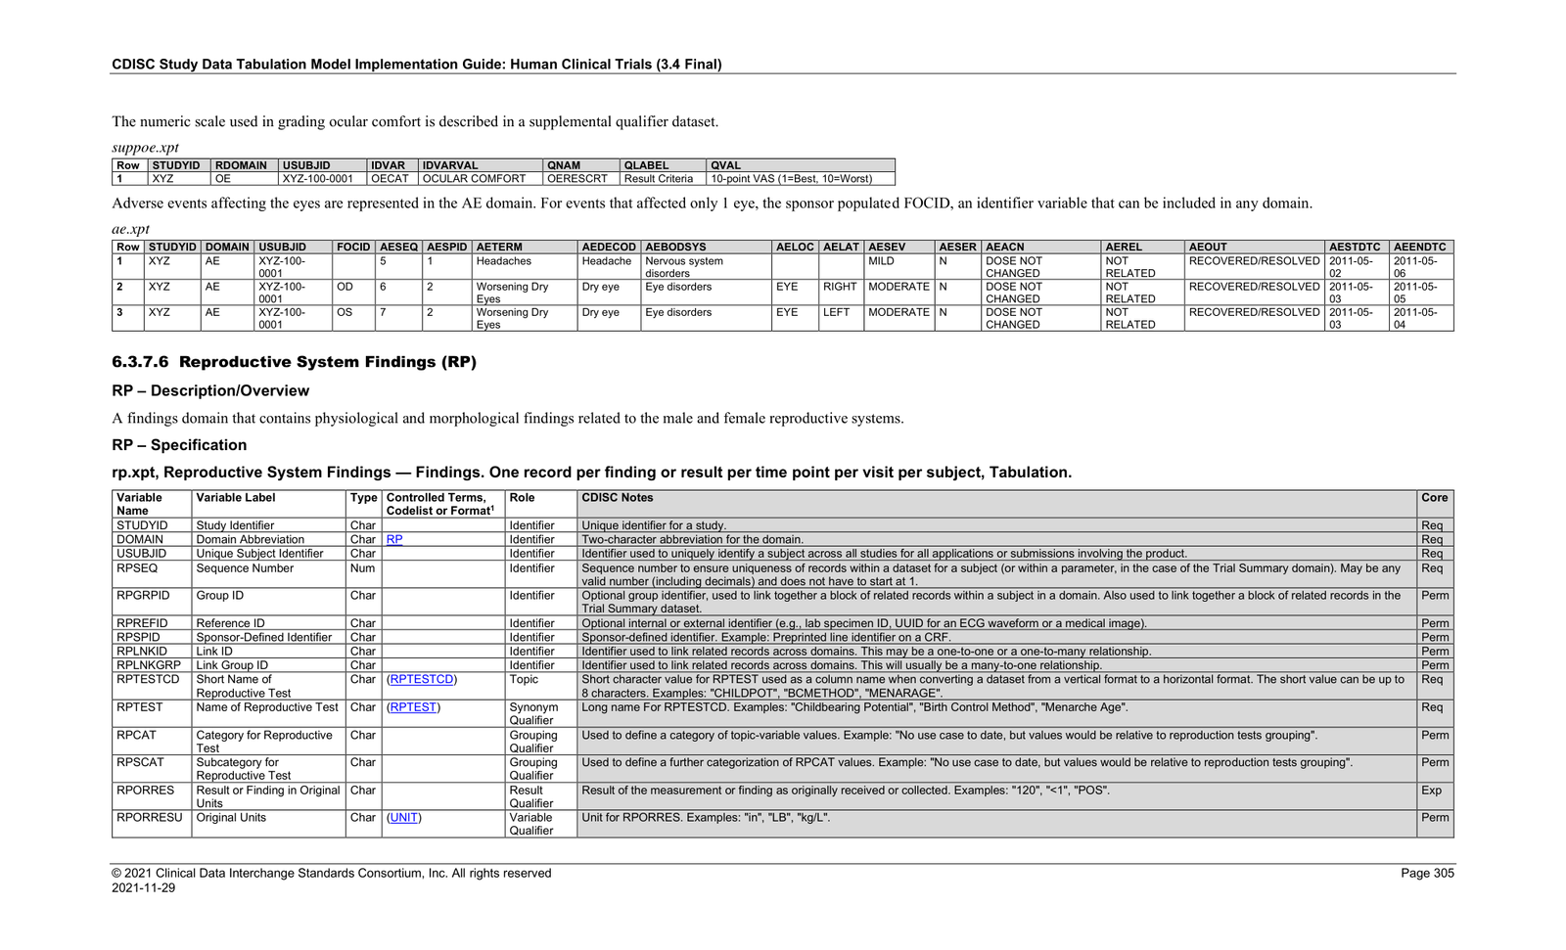The image size is (1566, 950).
Task: Click the 'Exp' core value for RPORRES
Action: pyautogui.click(x=1431, y=791)
